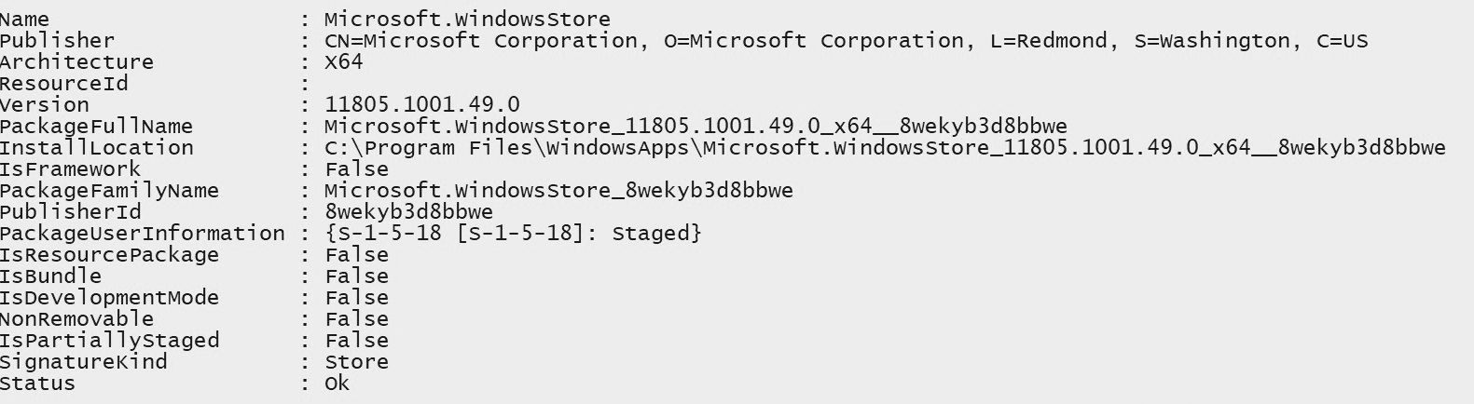
Task: Click the PublisherId value 8wekyb3d8bbwe
Action: pos(408,212)
